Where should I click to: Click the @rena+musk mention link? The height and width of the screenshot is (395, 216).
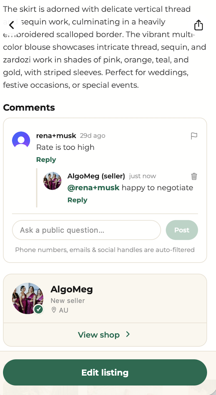click(x=93, y=188)
